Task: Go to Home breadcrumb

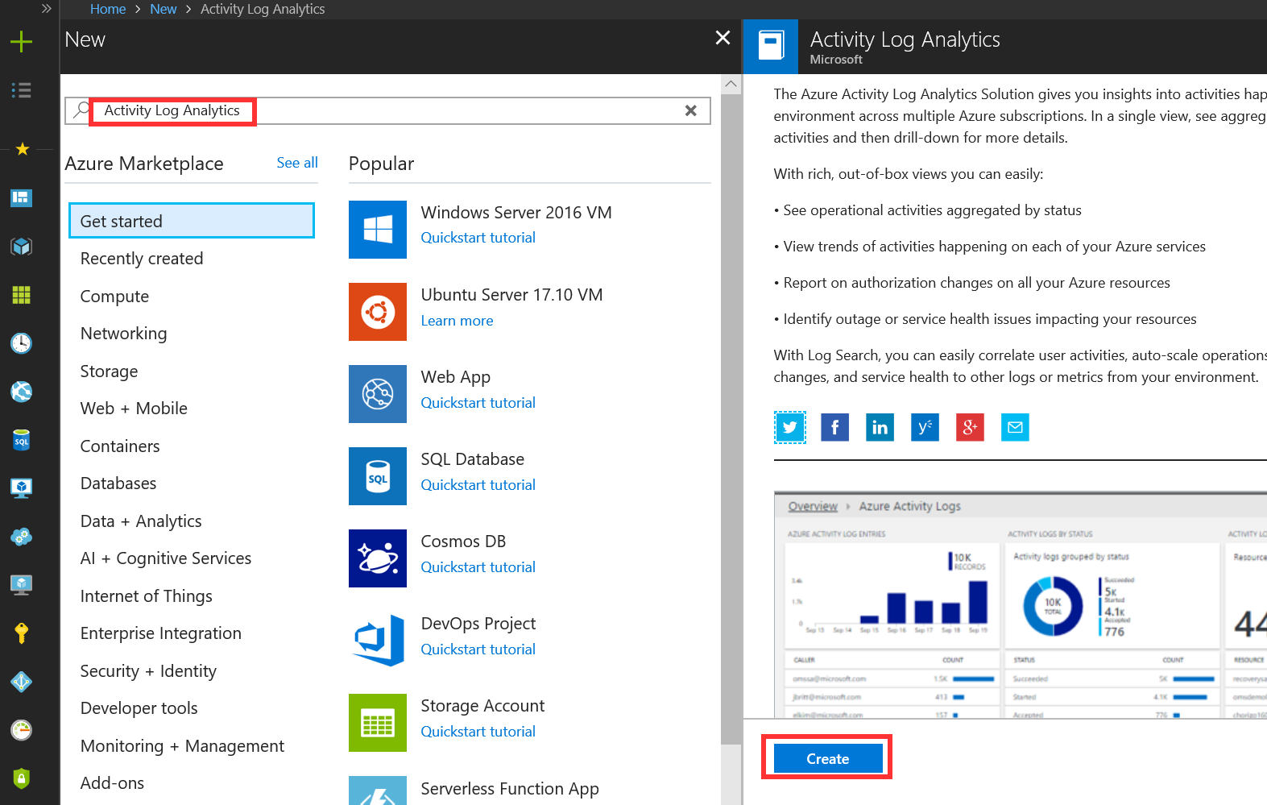Action: click(108, 9)
